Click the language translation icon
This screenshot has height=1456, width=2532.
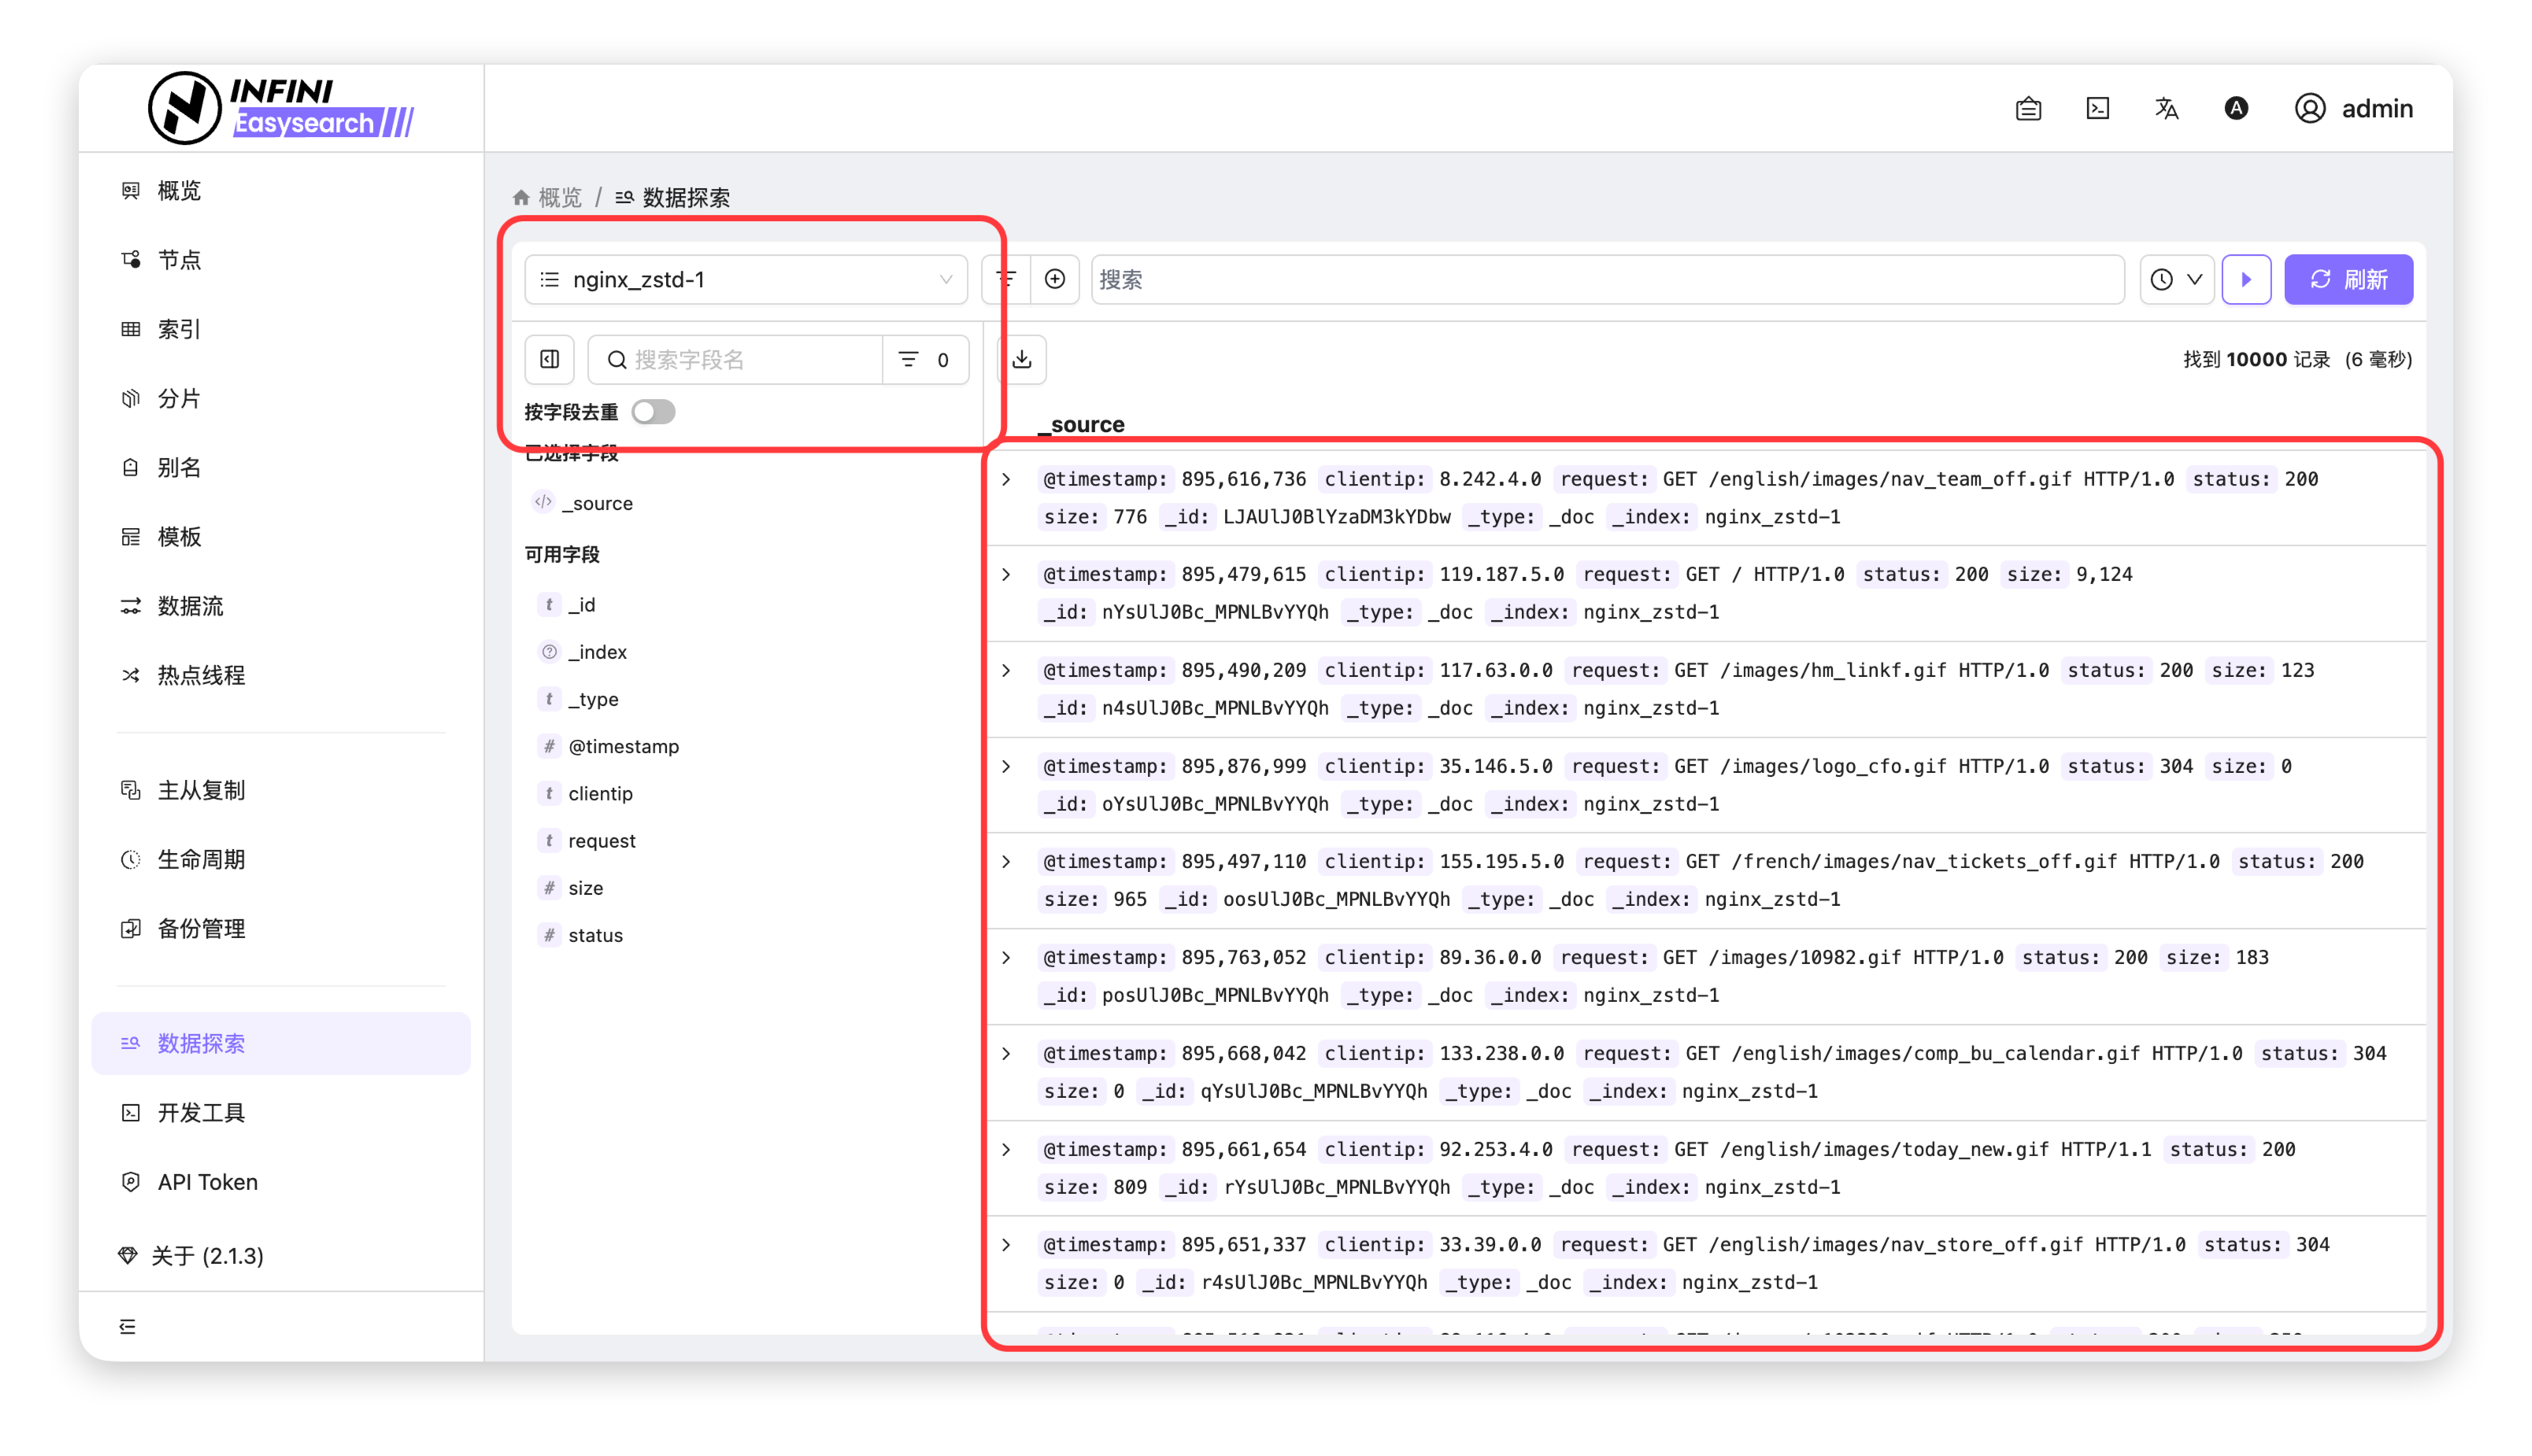[x=2166, y=108]
